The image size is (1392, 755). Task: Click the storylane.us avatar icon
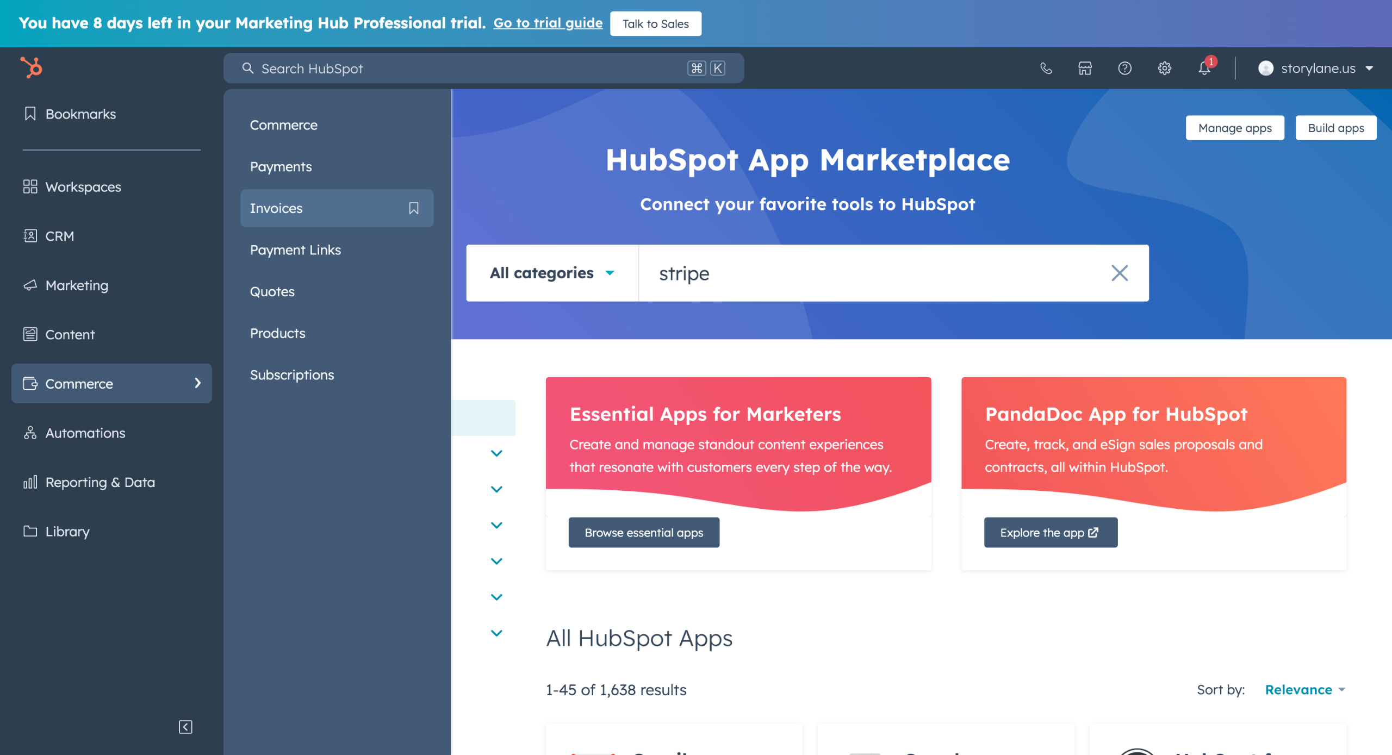[1266, 68]
